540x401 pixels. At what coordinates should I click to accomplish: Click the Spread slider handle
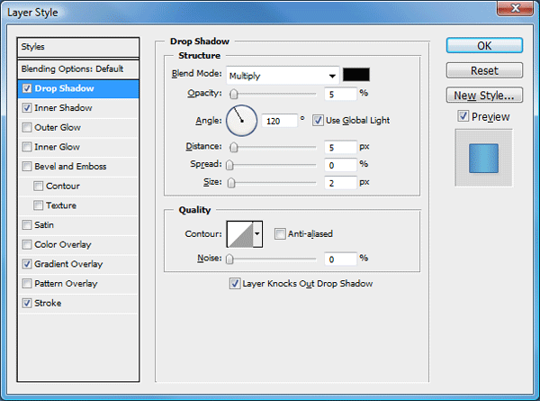pyautogui.click(x=229, y=165)
